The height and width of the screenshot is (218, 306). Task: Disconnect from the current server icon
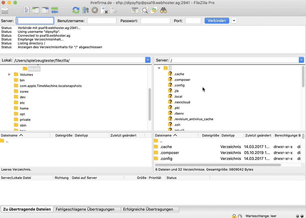(x=104, y=10)
